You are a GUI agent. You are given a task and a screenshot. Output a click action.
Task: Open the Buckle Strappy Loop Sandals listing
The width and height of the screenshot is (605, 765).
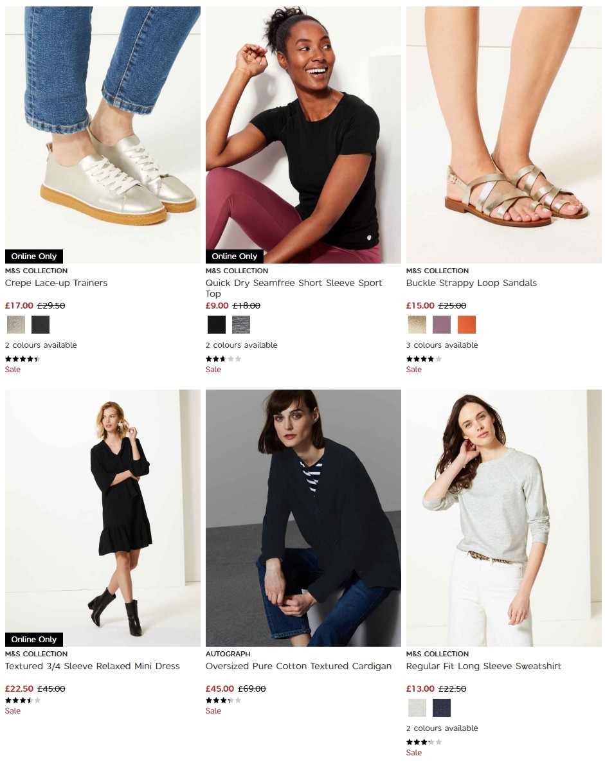(471, 283)
